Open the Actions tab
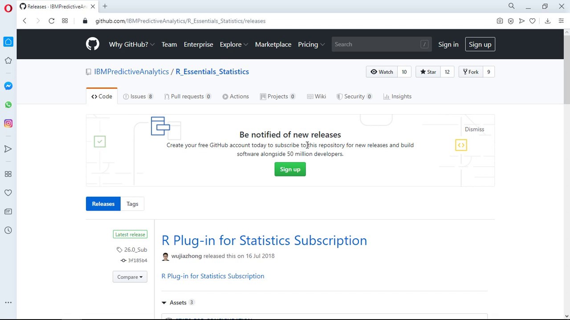 click(x=236, y=96)
